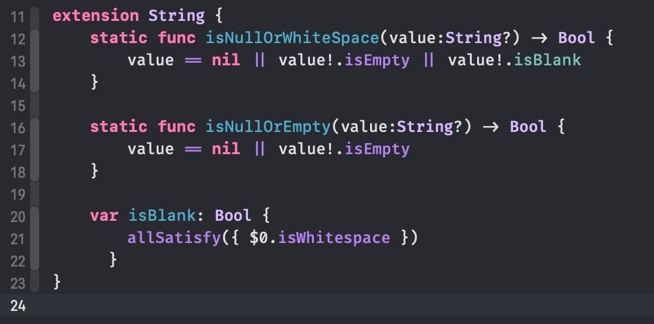Click line number 14 in the gutter
The height and width of the screenshot is (324, 654).
[x=18, y=84]
